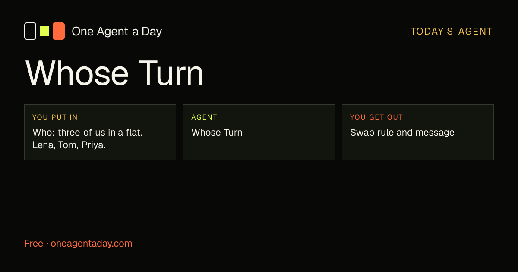Select the Agent card in the middle
This screenshot has height=272, width=518.
[259, 132]
